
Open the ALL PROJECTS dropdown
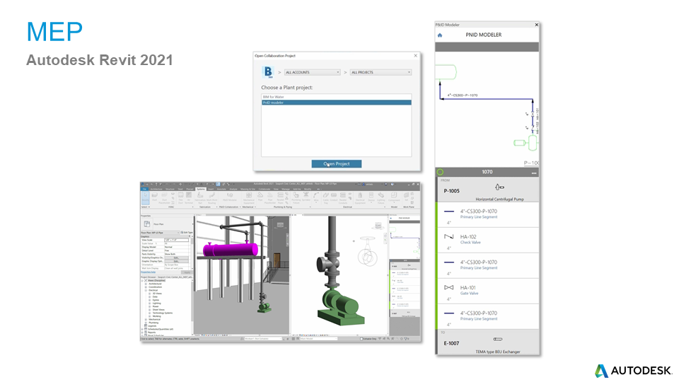(x=381, y=72)
